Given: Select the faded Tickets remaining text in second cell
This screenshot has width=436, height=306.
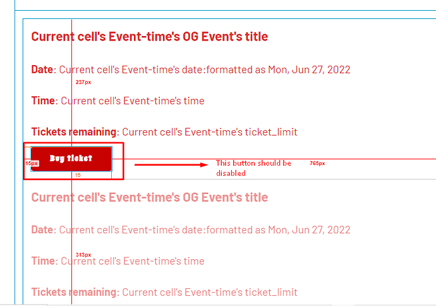Looking at the screenshot, I should (x=164, y=292).
